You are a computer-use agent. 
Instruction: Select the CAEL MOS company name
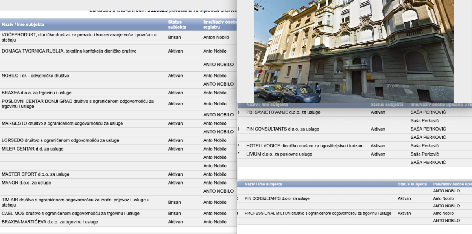(x=71, y=214)
